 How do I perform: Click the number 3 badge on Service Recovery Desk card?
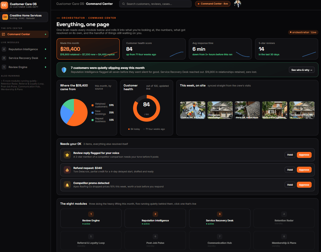(220, 214)
